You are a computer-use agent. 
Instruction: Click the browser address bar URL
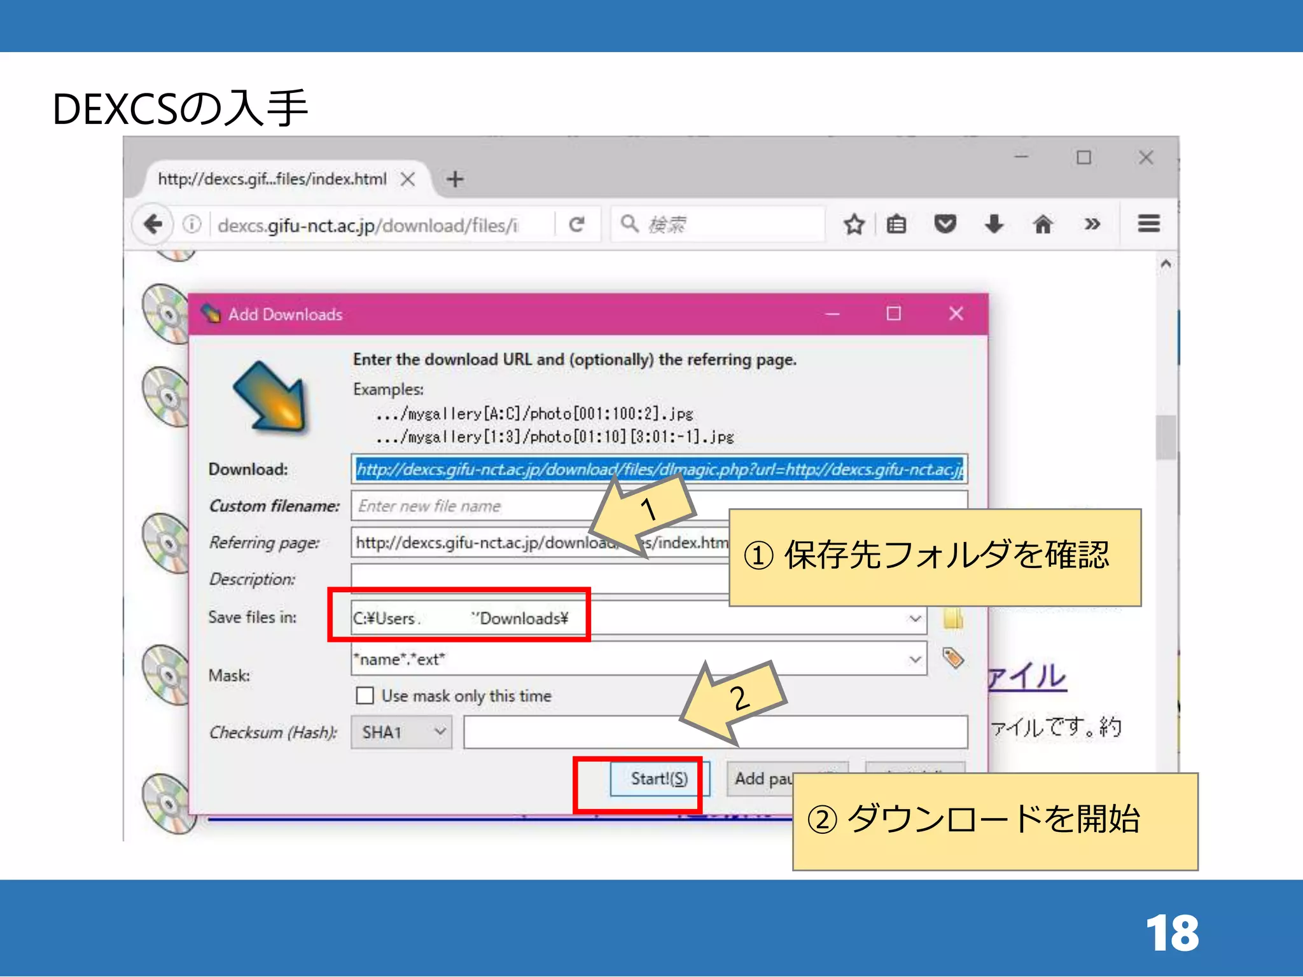368,225
